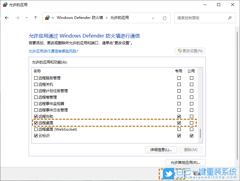Click the forward navigation arrow
The width and height of the screenshot is (240, 181).
tap(17, 18)
